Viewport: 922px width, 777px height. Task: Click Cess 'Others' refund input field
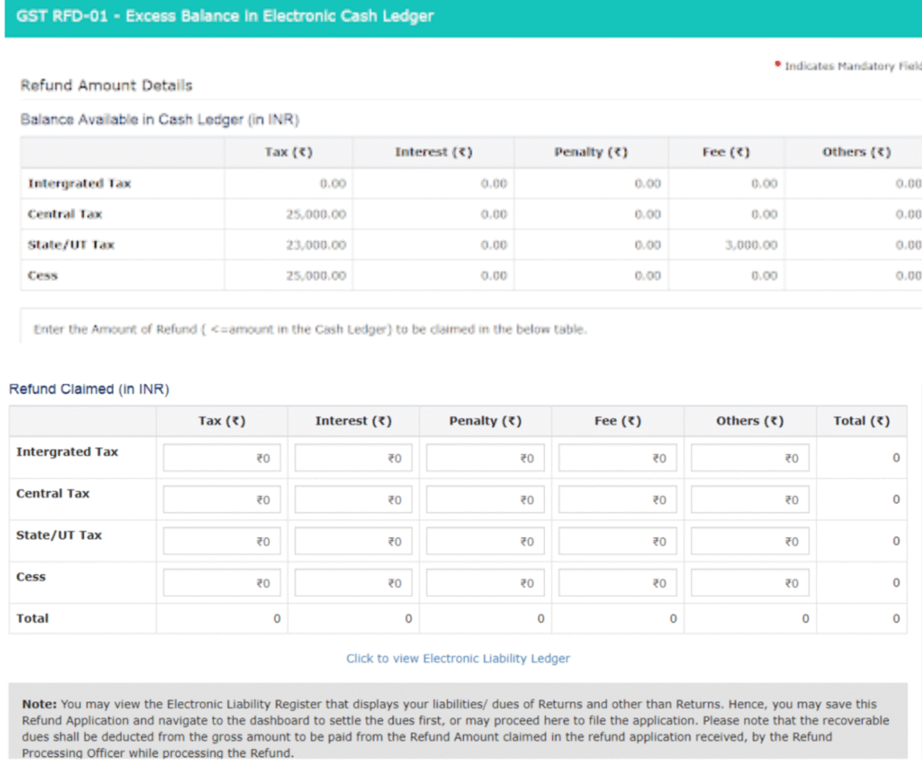pyautogui.click(x=750, y=583)
